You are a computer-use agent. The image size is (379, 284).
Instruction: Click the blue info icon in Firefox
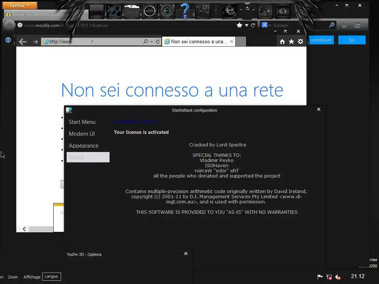tap(8, 40)
